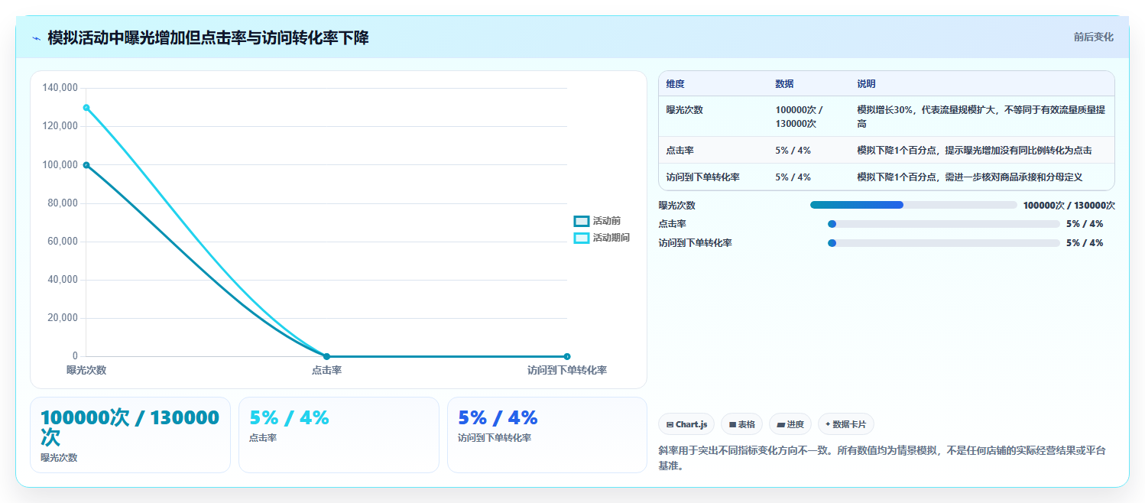The image size is (1145, 503).
Task: Toggle the 活动期间 legend swatch
Action: pyautogui.click(x=582, y=238)
